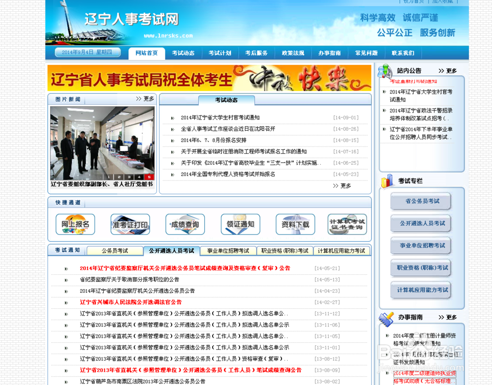Click the 计算机考试证书查询 quick channel icon
The image size is (492, 385).
[347, 224]
